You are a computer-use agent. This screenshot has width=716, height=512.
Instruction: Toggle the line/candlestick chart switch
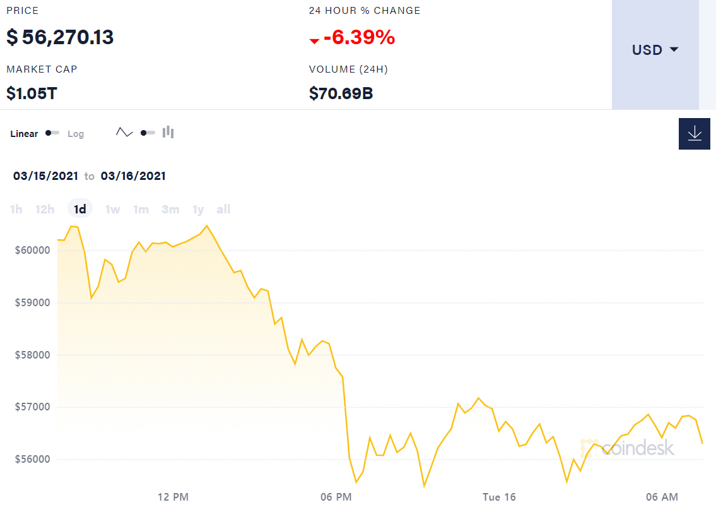(148, 133)
